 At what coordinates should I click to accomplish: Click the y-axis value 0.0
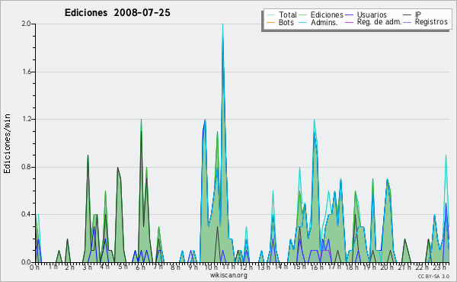point(26,262)
